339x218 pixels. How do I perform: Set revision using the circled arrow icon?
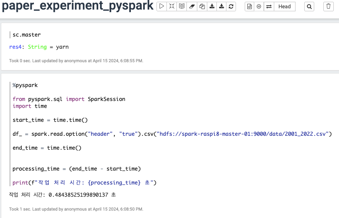click(x=259, y=6)
